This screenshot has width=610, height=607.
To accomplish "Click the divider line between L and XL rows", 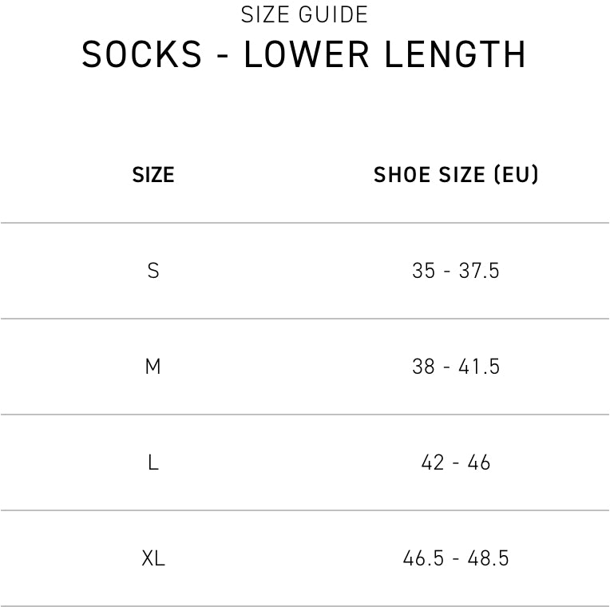I will (x=304, y=510).
